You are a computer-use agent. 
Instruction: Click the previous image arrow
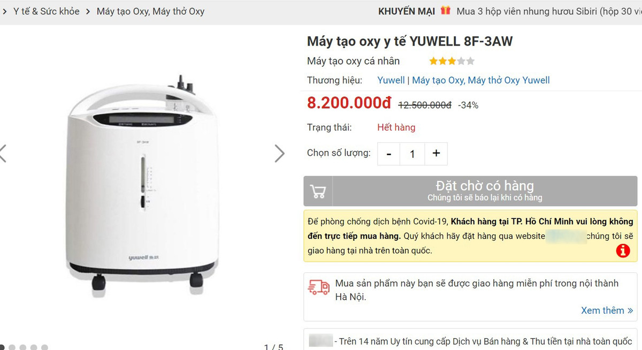[x=3, y=154]
